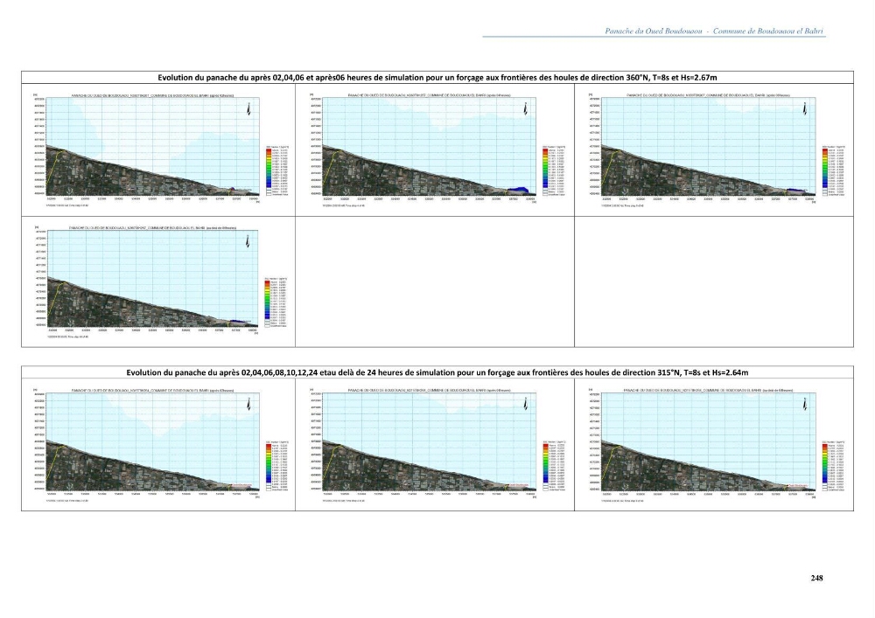The height and width of the screenshot is (618, 875).
Task: Click the 315°N section title row
Action: click(437, 372)
